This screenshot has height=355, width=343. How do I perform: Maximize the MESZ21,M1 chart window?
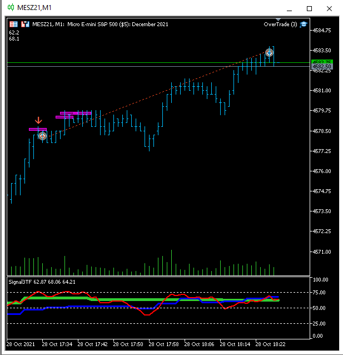click(x=309, y=8)
